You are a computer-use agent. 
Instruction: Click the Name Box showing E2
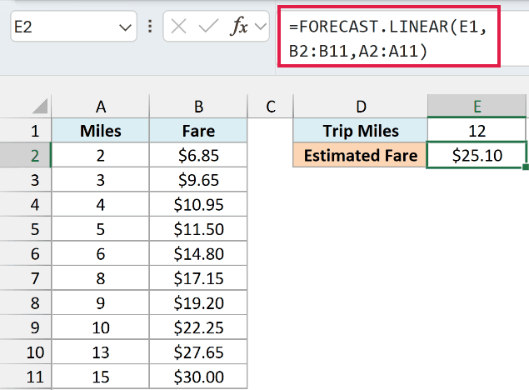pyautogui.click(x=73, y=27)
